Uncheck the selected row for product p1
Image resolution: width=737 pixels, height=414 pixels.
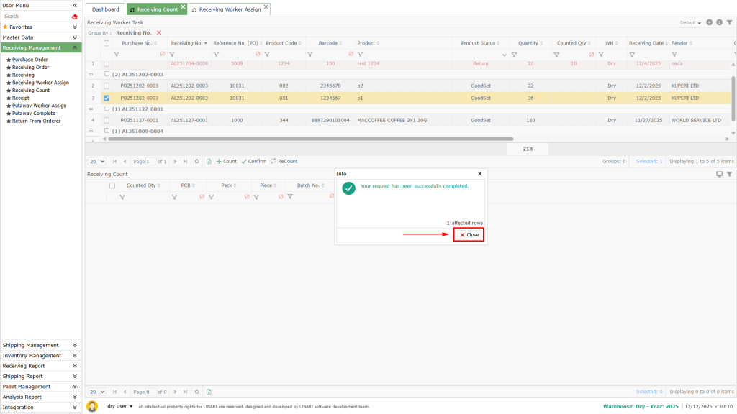pyautogui.click(x=107, y=98)
